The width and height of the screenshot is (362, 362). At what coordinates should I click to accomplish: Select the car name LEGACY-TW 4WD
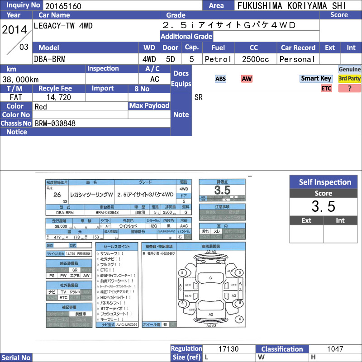coord(63,26)
